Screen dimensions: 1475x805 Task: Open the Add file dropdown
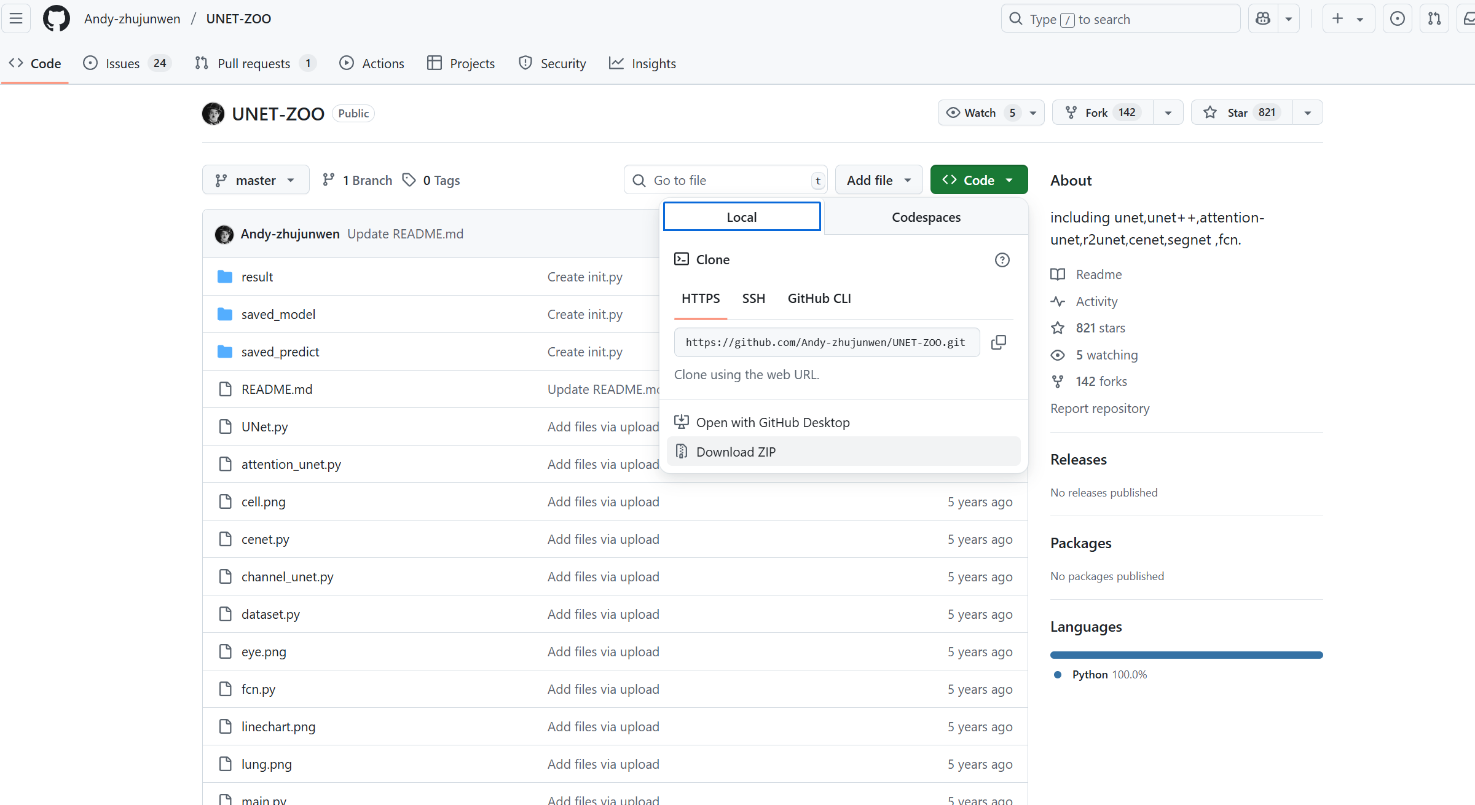click(x=879, y=180)
